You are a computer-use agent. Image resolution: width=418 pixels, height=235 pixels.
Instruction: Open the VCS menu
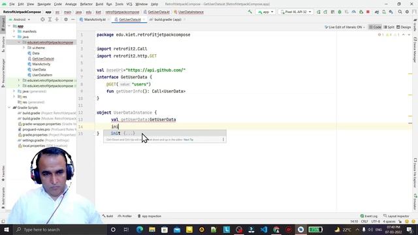click(129, 5)
